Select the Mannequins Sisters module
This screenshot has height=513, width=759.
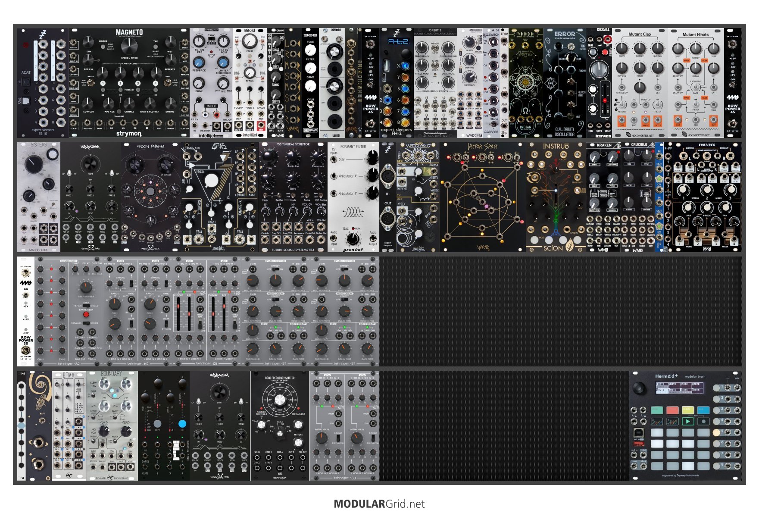(x=39, y=197)
